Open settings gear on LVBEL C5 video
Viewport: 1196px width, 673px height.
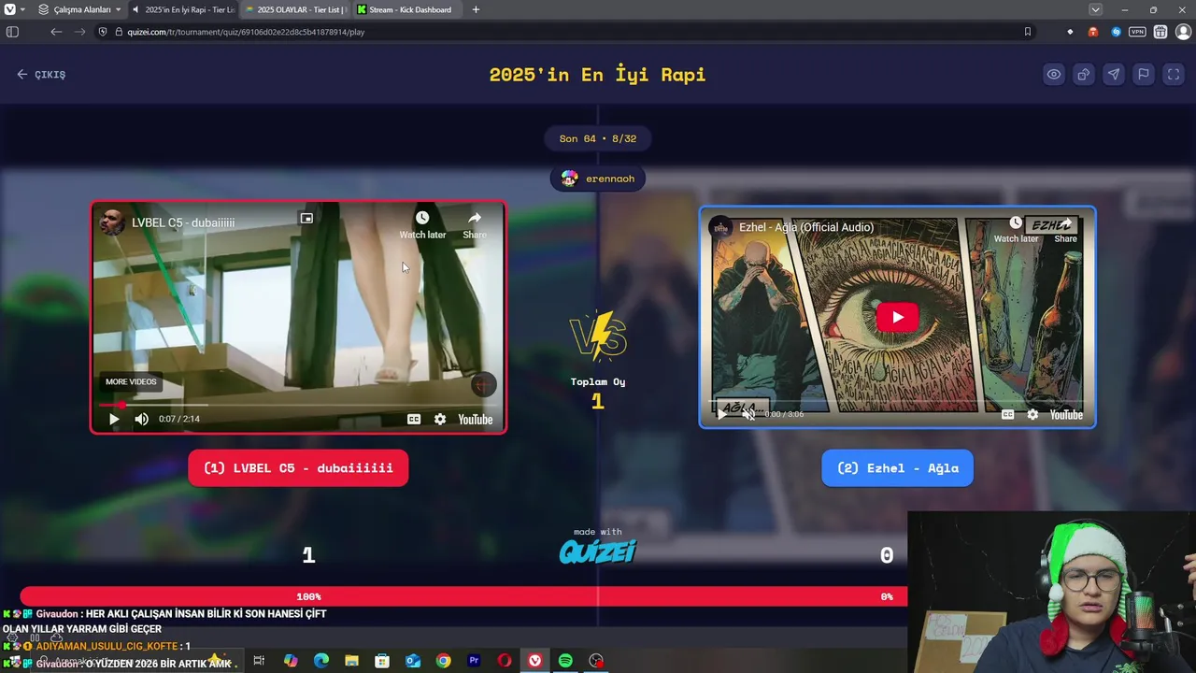(x=440, y=420)
